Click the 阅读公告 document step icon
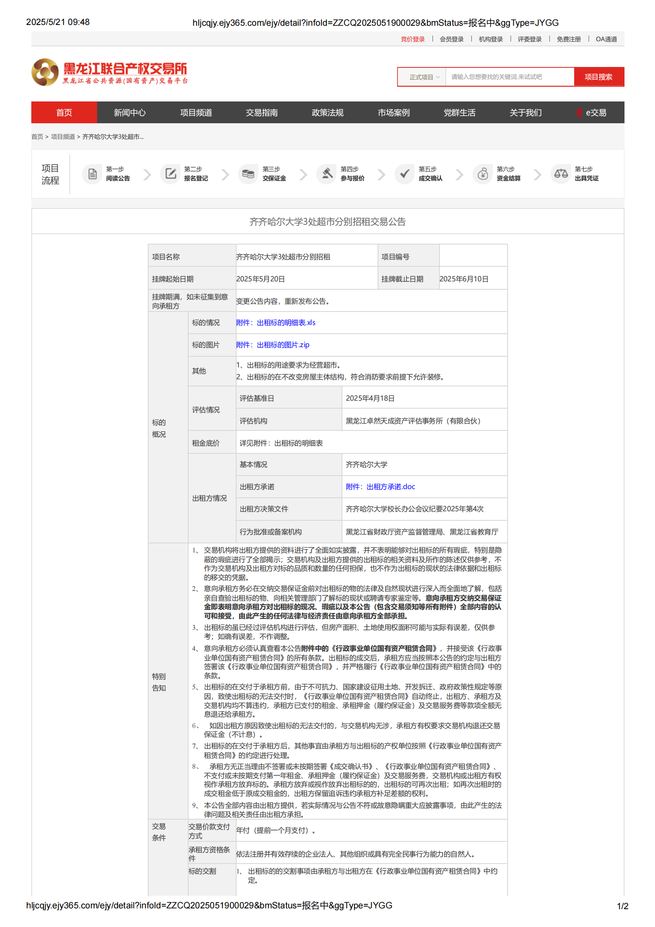Image resolution: width=655 pixels, height=927 pixels. tap(92, 174)
